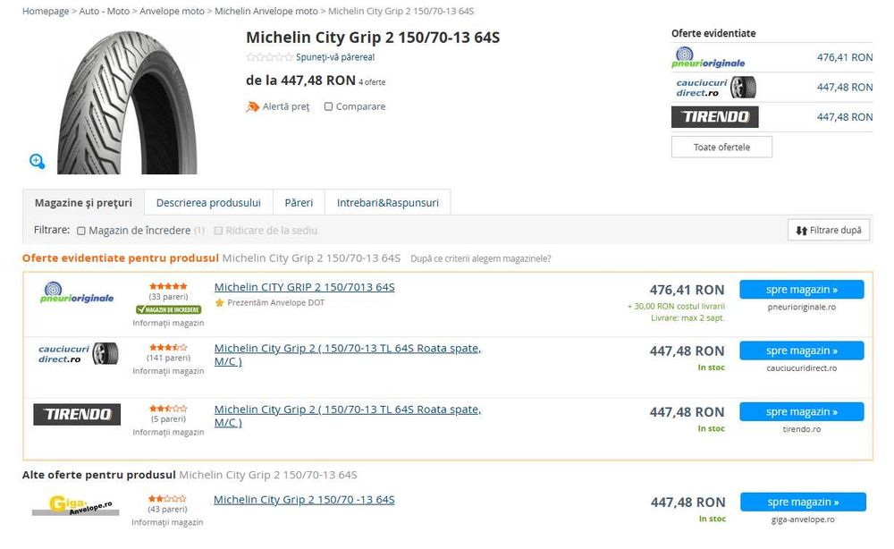The image size is (894, 549).
Task: Expand Informații magazin for the Tirendo offer
Action: tap(168, 432)
